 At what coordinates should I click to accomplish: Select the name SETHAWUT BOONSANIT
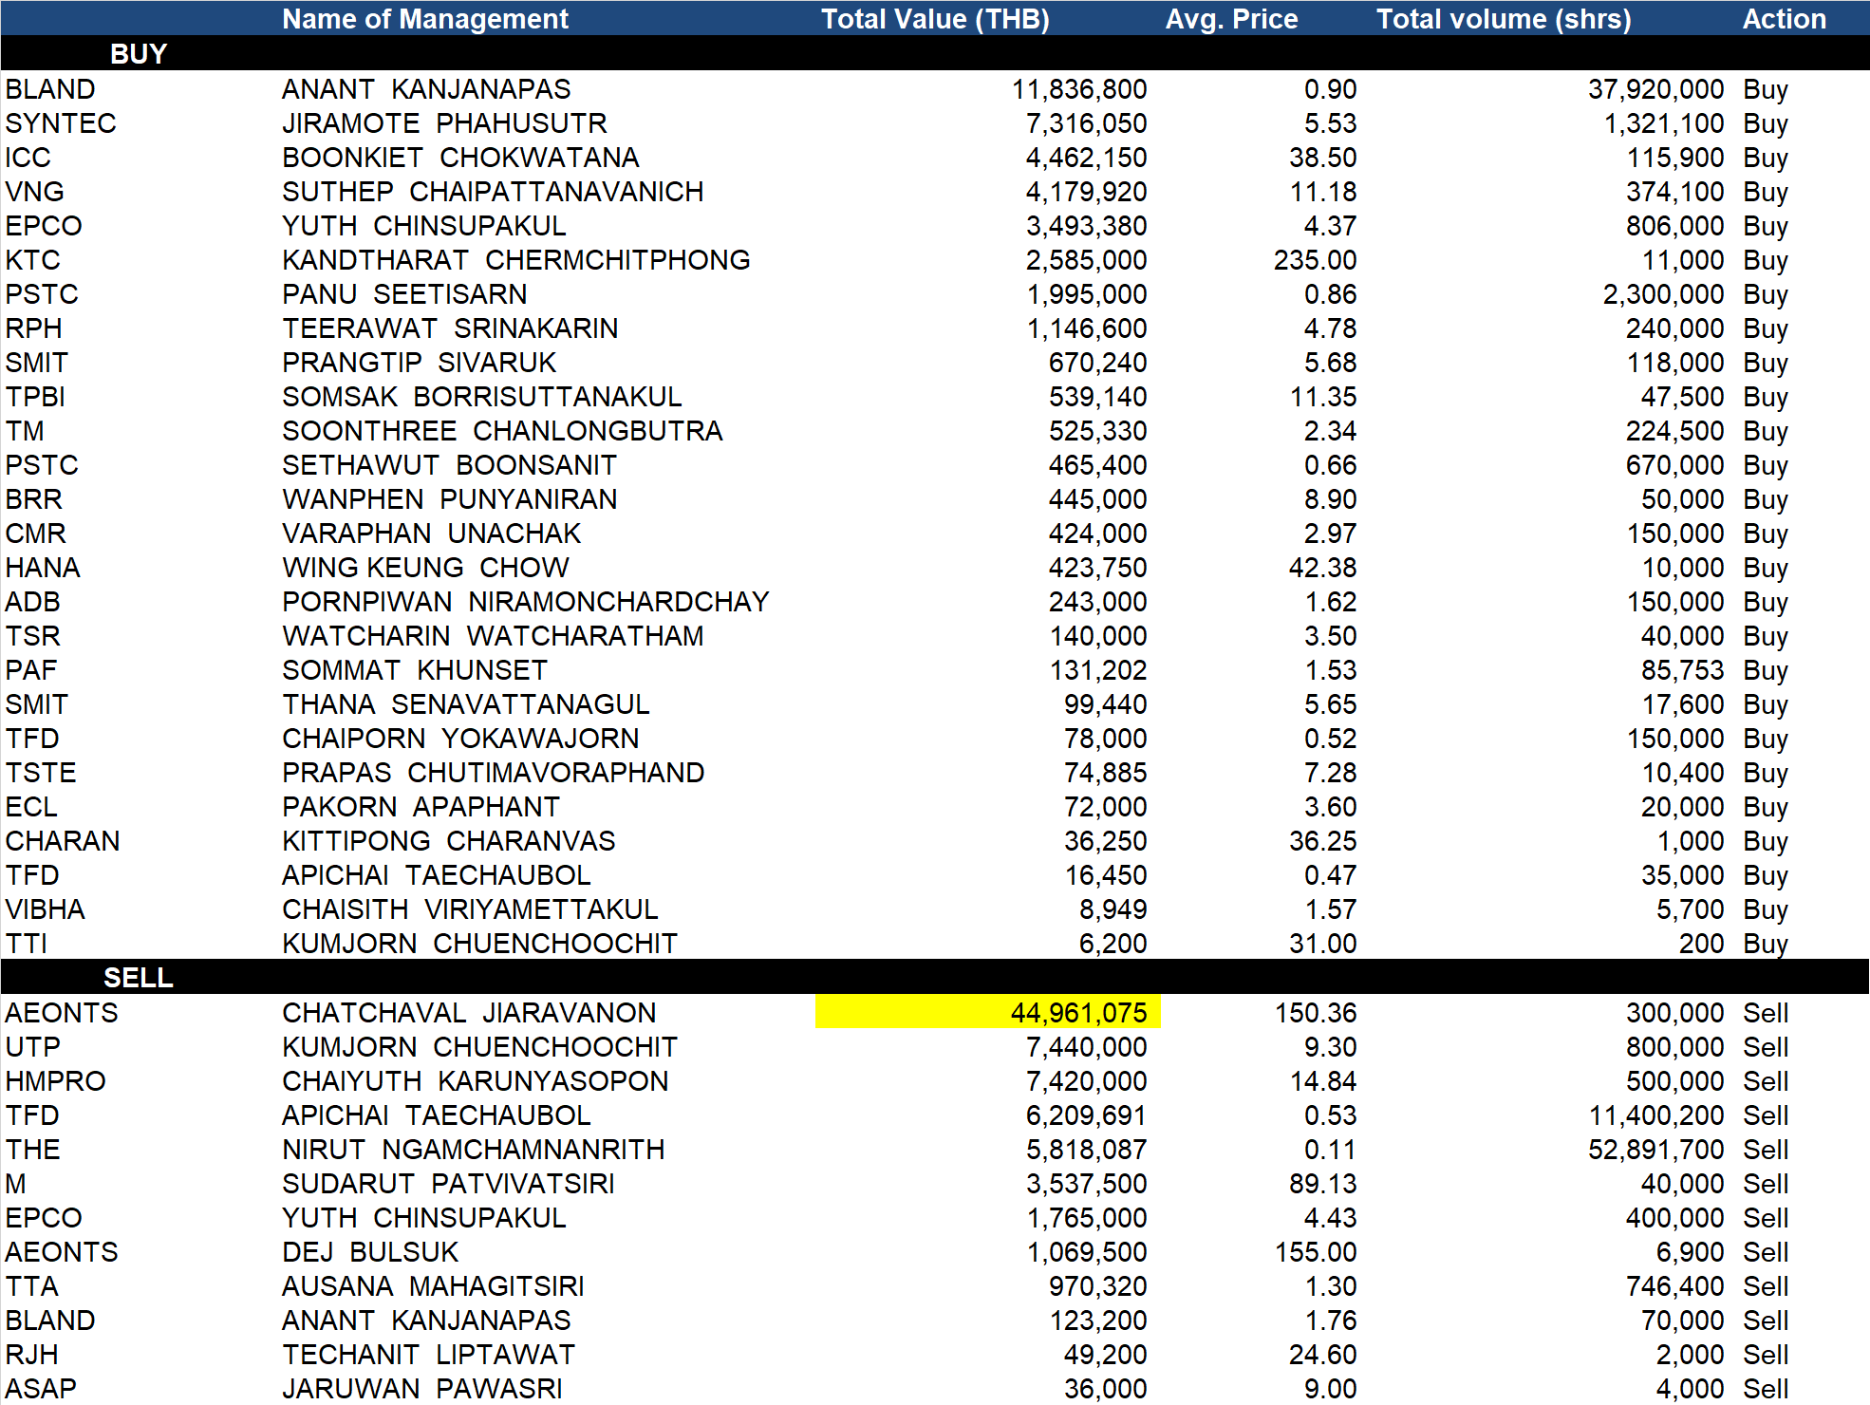[x=449, y=465]
